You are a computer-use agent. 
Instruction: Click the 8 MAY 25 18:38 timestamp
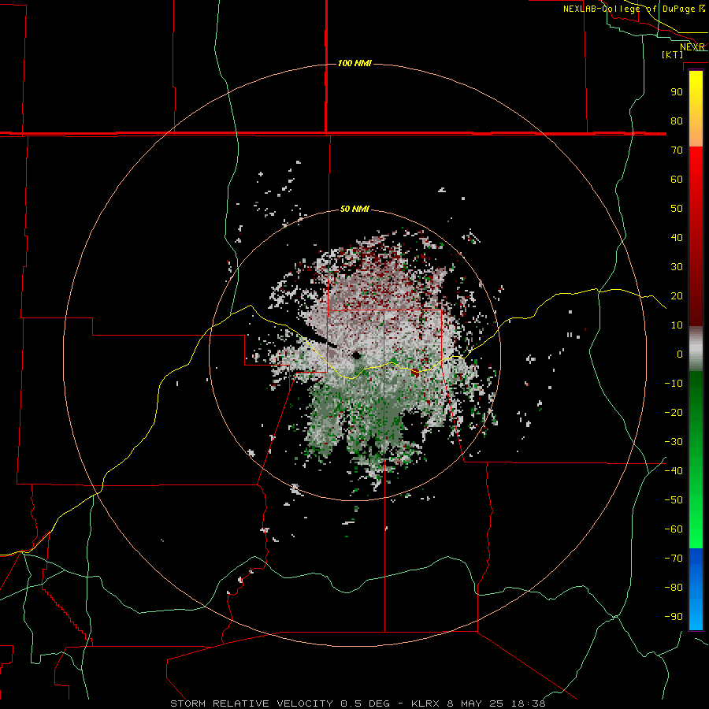(496, 703)
